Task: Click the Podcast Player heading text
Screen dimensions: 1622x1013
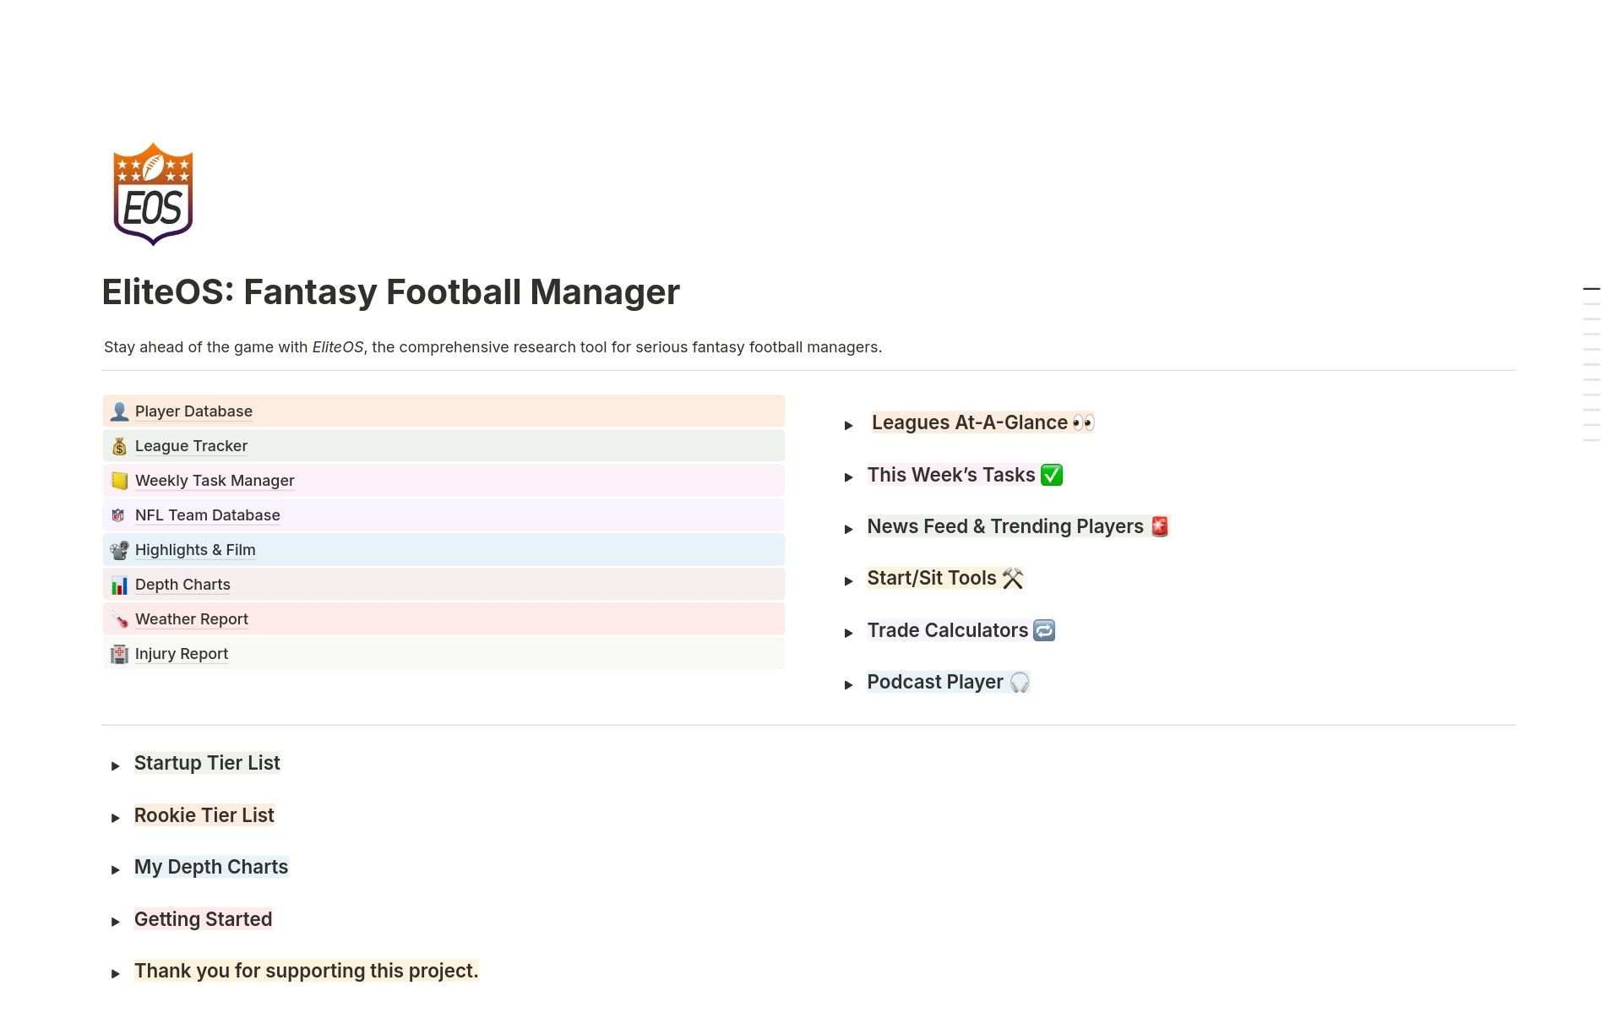Action: (x=935, y=682)
